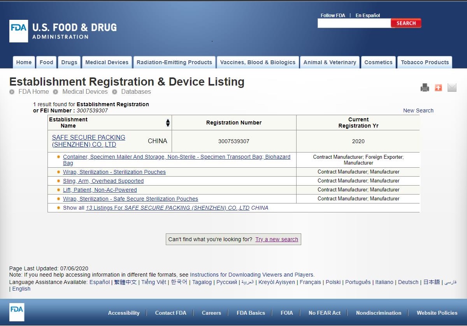Open FDA Basics footer link

coord(251,313)
